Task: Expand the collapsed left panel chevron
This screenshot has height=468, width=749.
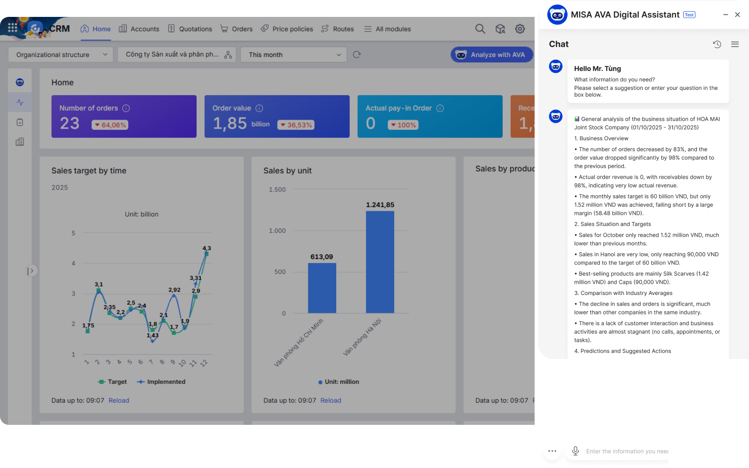Action: [x=32, y=270]
